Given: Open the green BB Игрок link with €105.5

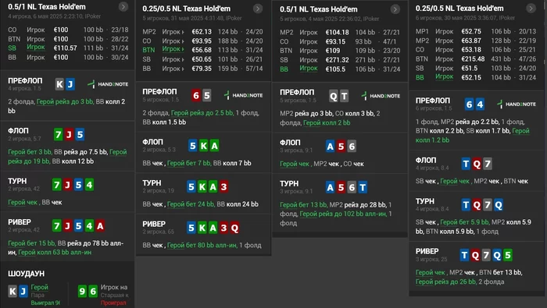Looking at the screenshot, I should [x=309, y=69].
